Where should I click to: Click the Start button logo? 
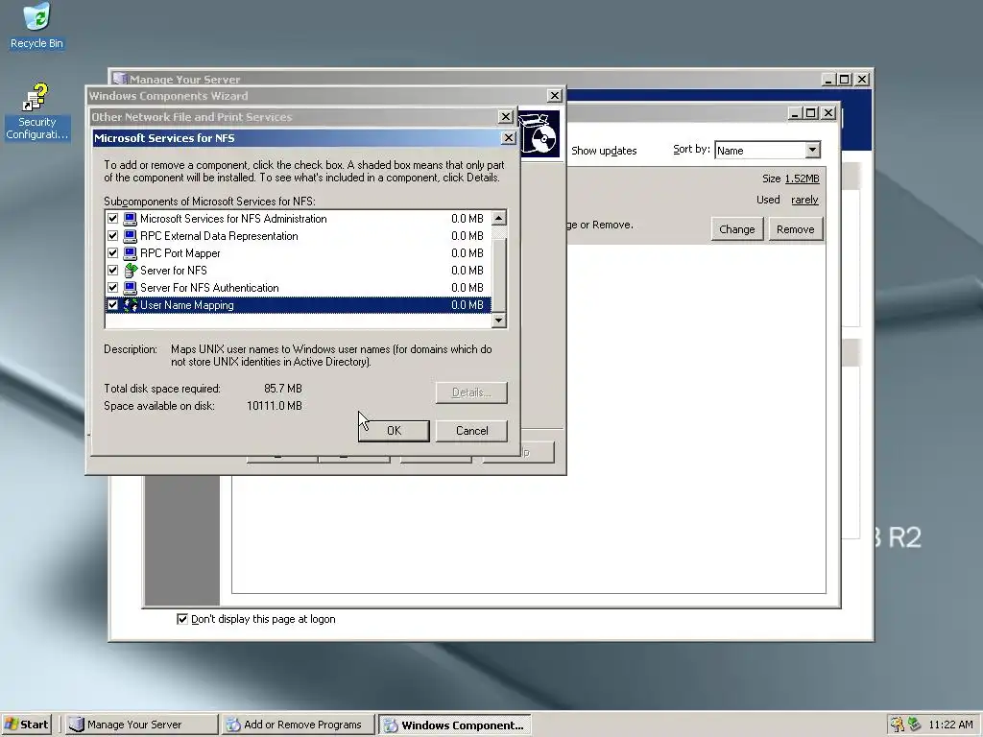click(11, 725)
